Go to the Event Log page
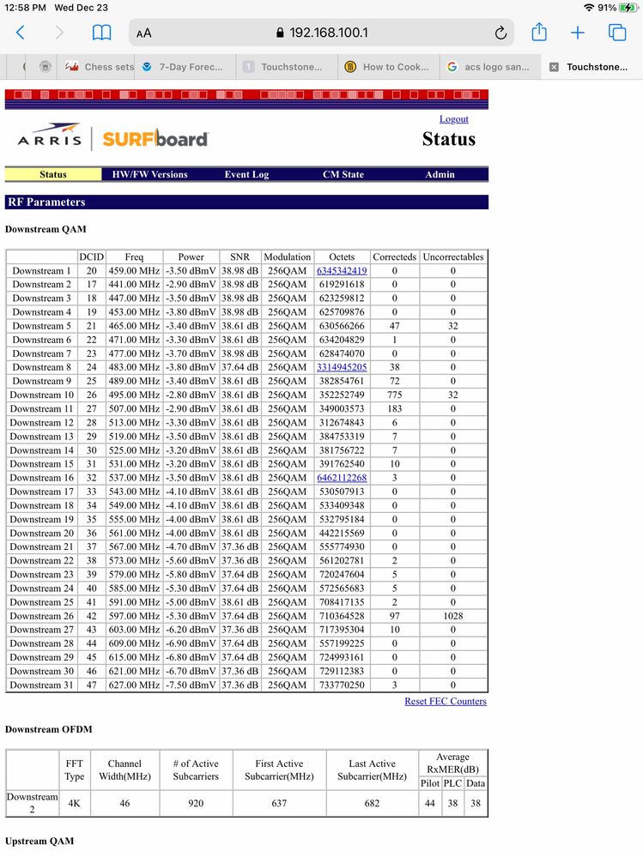The height and width of the screenshot is (857, 643). tap(246, 174)
